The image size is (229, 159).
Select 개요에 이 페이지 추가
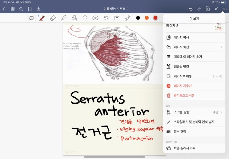(x=194, y=57)
